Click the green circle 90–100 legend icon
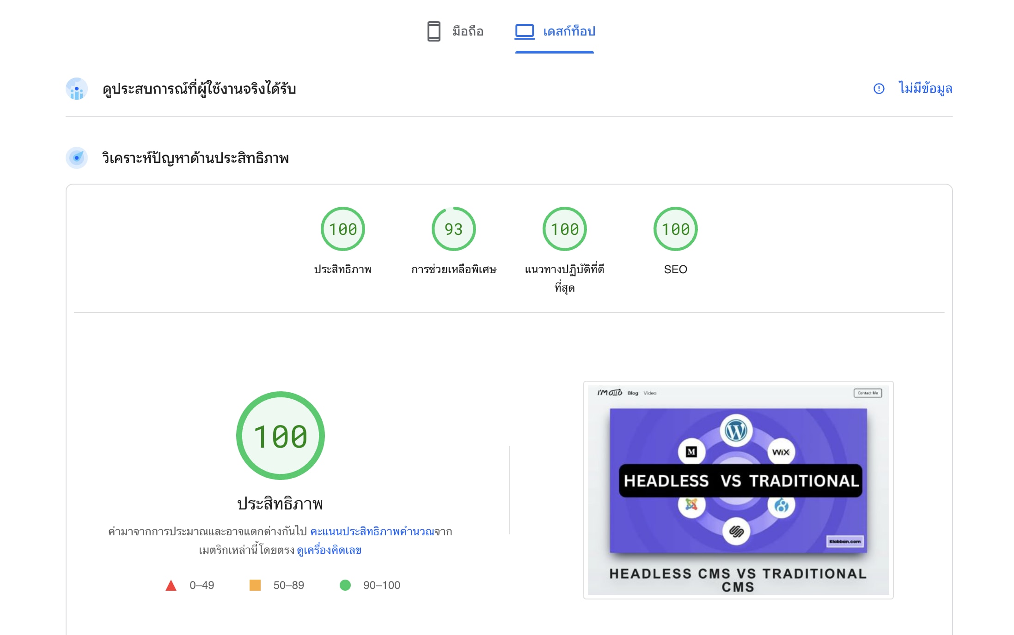The width and height of the screenshot is (1014, 635). [345, 585]
